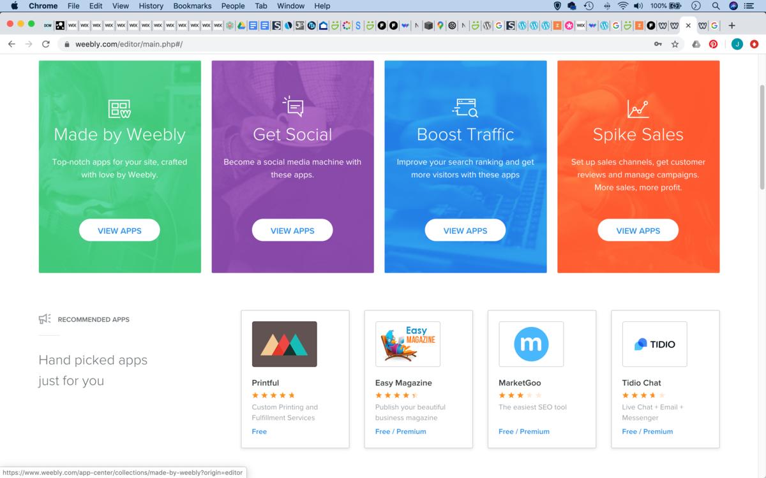Go back with the browser back arrow
Image resolution: width=766 pixels, height=478 pixels.
click(11, 44)
